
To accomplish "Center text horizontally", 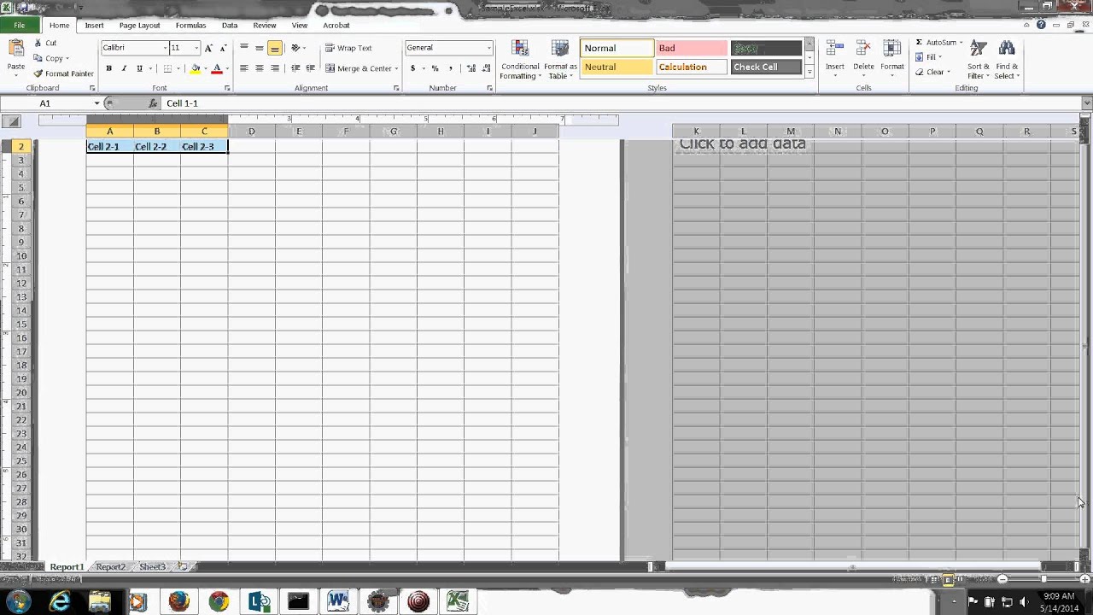I will pos(260,68).
